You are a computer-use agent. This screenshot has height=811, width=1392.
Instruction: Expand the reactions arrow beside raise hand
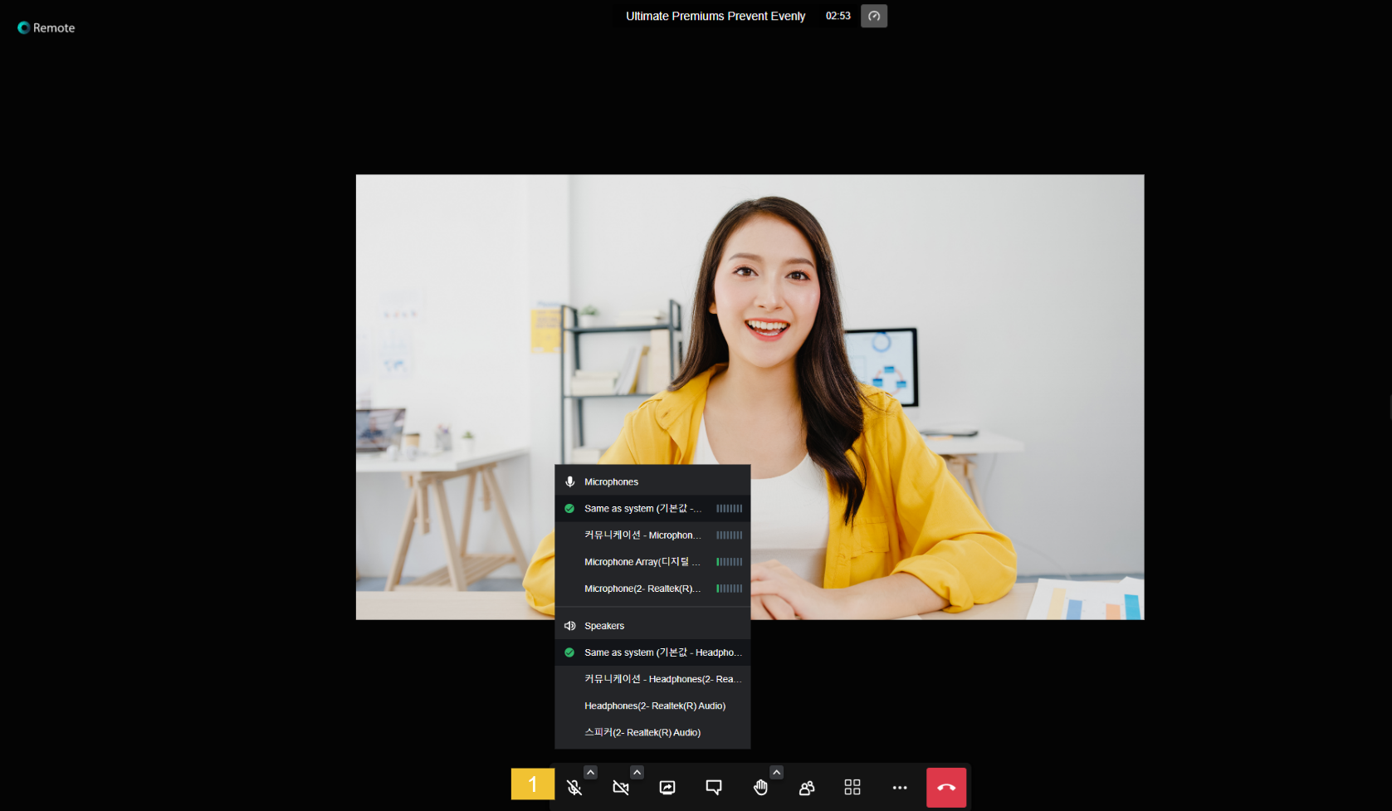pos(776,772)
